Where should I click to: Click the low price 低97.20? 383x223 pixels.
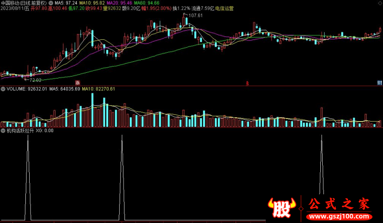click(77, 8)
